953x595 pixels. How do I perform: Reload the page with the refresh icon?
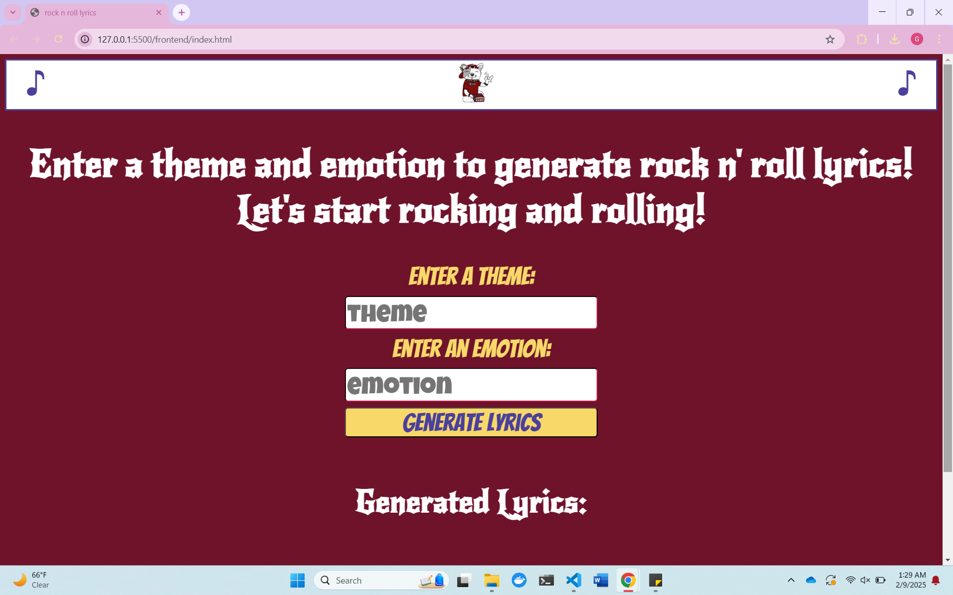[59, 39]
